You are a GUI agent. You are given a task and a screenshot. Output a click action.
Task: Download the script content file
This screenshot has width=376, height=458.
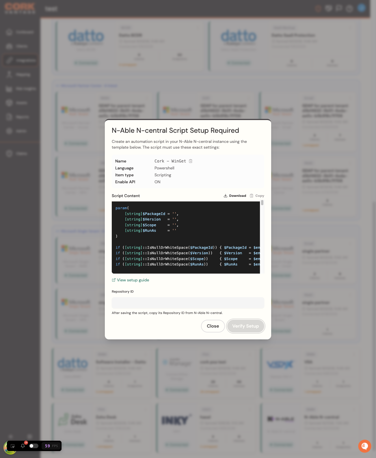click(x=235, y=196)
